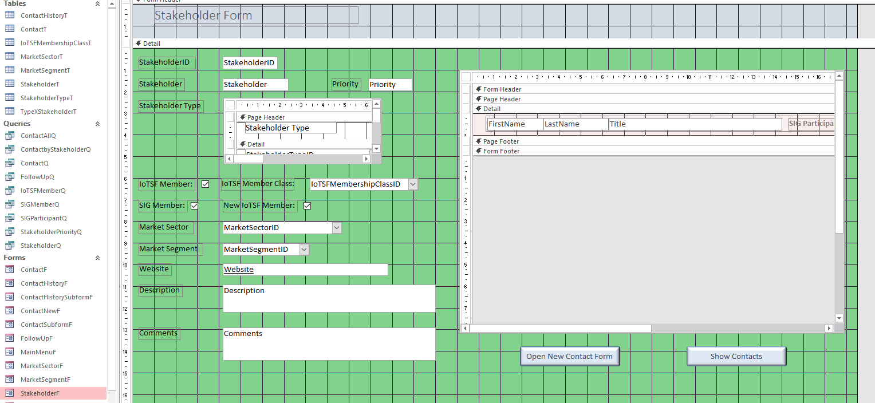This screenshot has height=403, width=875.
Task: Click the MarketSectorF form icon
Action: click(10, 365)
